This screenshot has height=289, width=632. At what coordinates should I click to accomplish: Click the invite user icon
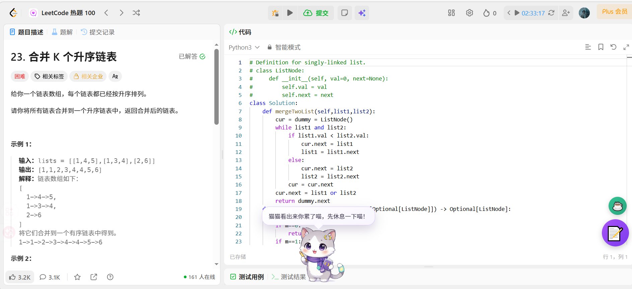coord(566,13)
